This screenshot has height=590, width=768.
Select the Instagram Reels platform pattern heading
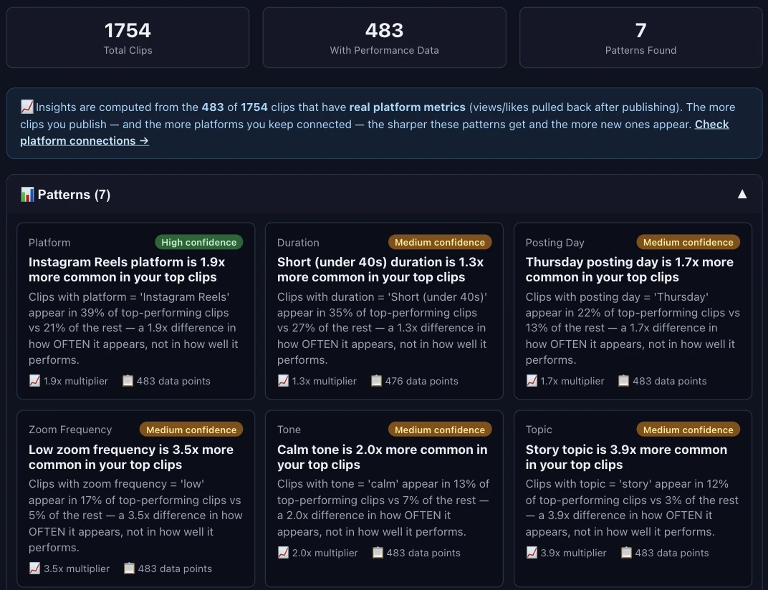(127, 269)
